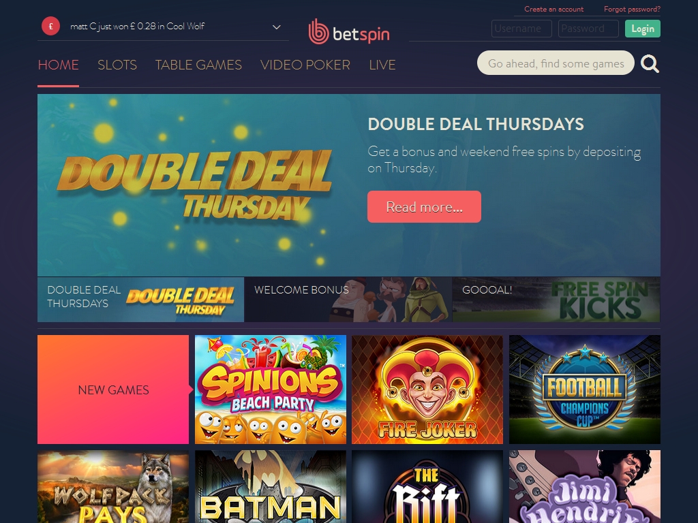The image size is (698, 523).
Task: Focus the Username input field
Action: (521, 29)
